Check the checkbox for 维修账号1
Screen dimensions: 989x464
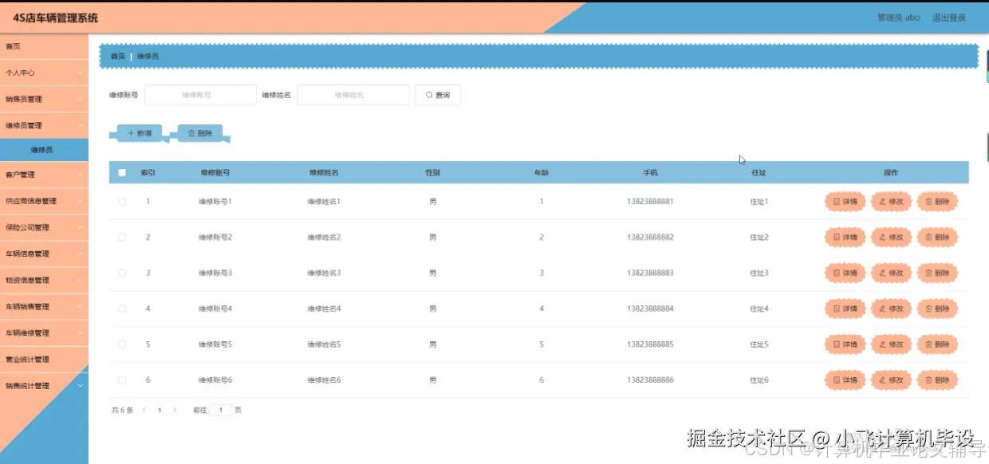coord(121,202)
